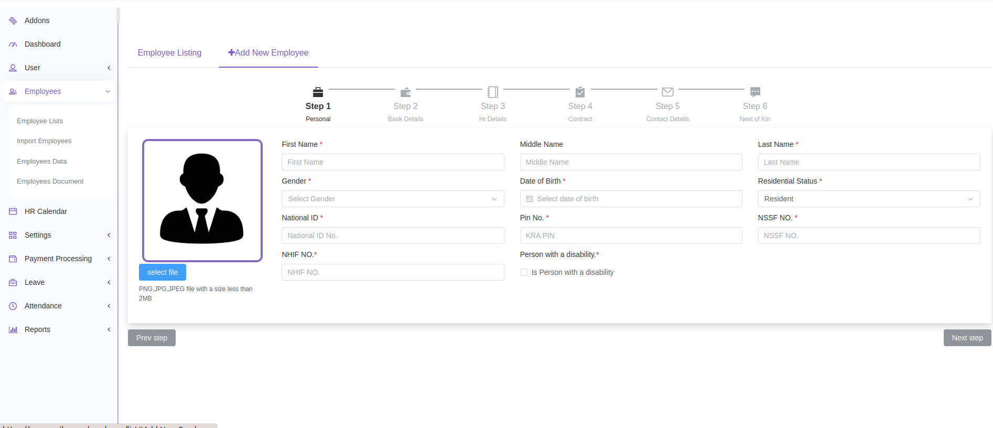The width and height of the screenshot is (993, 428).
Task: Click the employee profile photo placeholder
Action: click(x=202, y=200)
